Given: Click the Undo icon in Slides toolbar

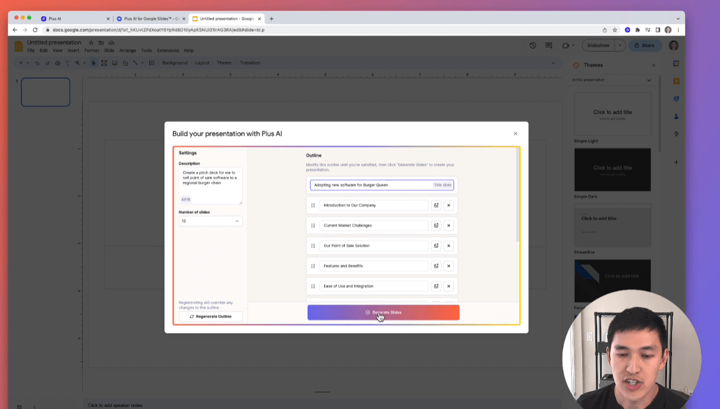Looking at the screenshot, I should 37,63.
